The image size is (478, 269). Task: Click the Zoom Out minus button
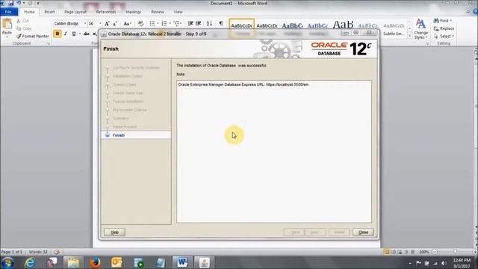(x=435, y=252)
